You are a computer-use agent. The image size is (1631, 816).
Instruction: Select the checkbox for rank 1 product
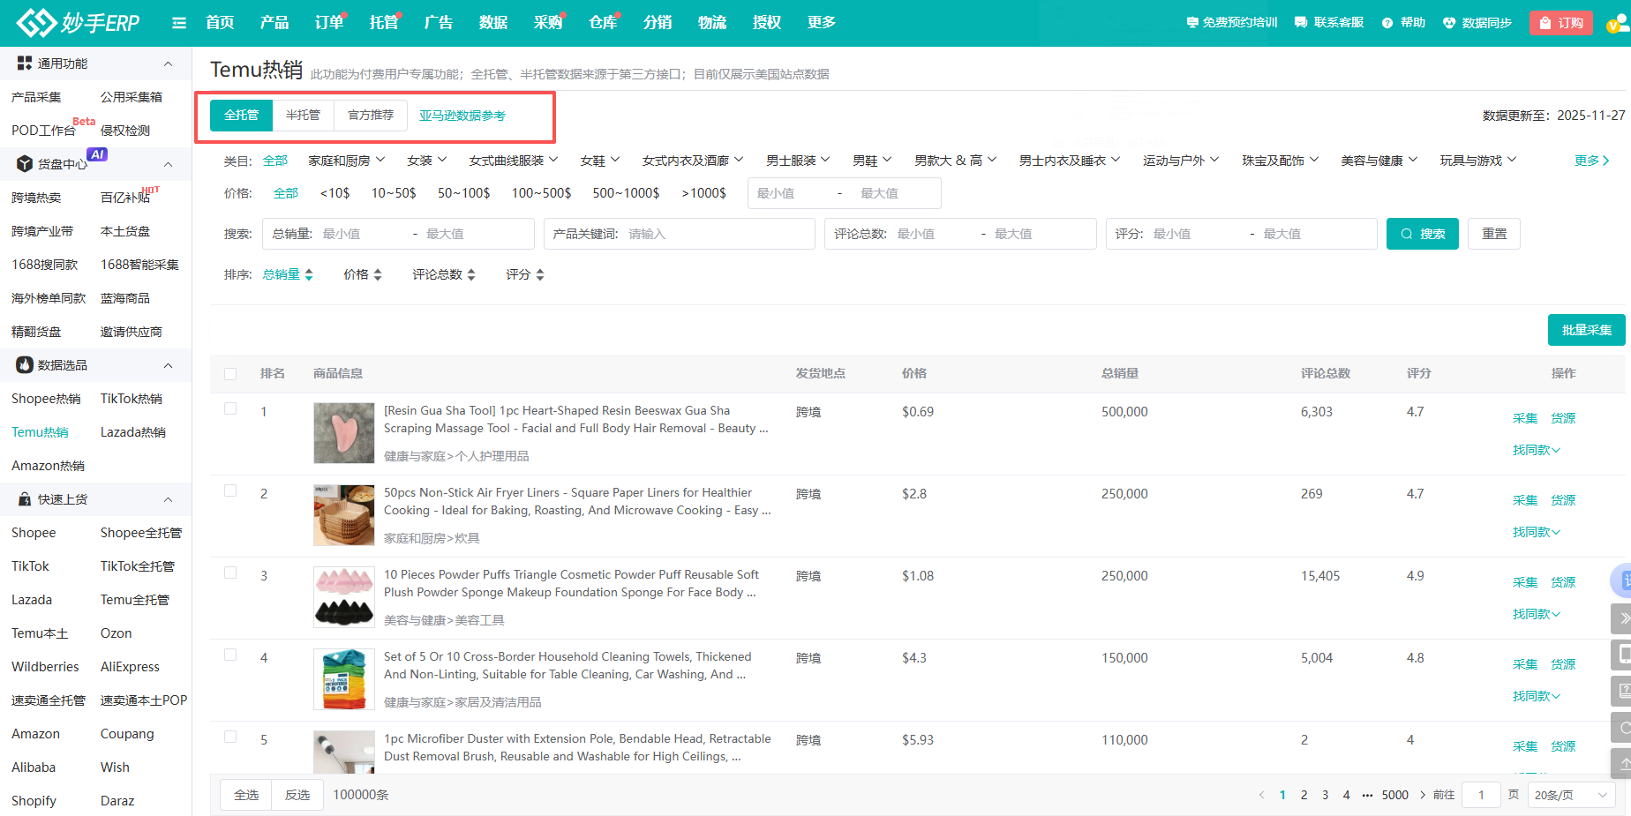[x=230, y=409]
